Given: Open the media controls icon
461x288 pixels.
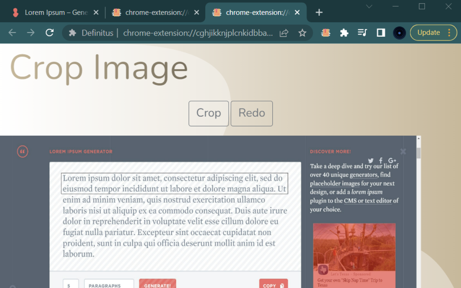Looking at the screenshot, I should coord(362,33).
